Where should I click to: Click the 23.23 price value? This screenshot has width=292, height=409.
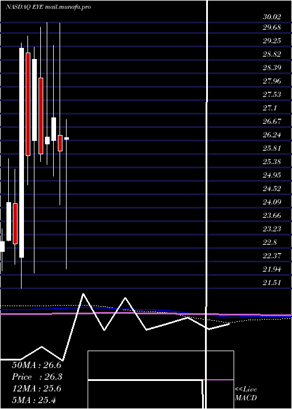coord(272,228)
